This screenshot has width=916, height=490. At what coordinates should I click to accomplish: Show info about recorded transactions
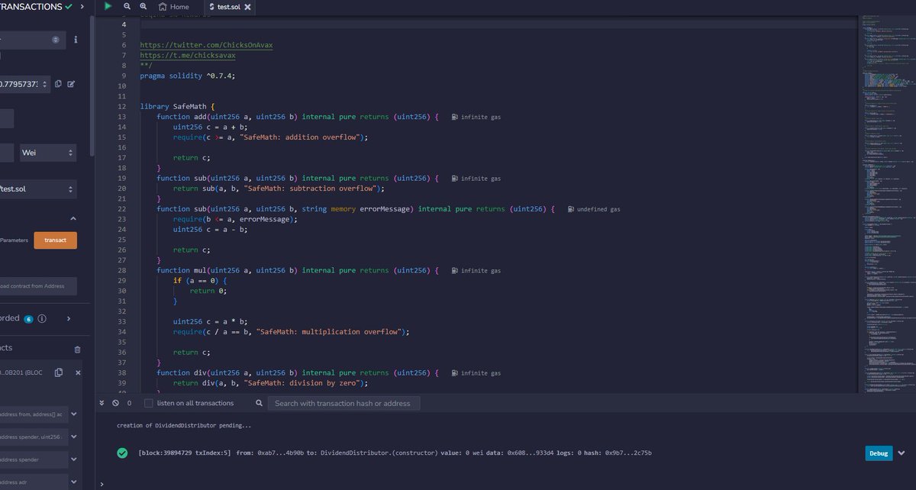click(x=42, y=318)
